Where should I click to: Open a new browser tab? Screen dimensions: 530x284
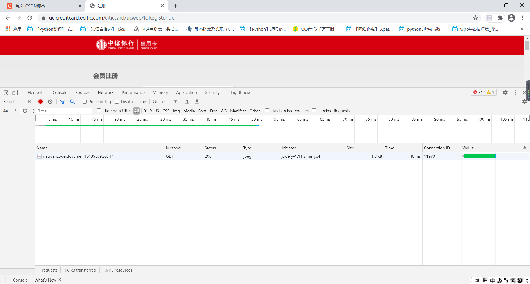176,6
